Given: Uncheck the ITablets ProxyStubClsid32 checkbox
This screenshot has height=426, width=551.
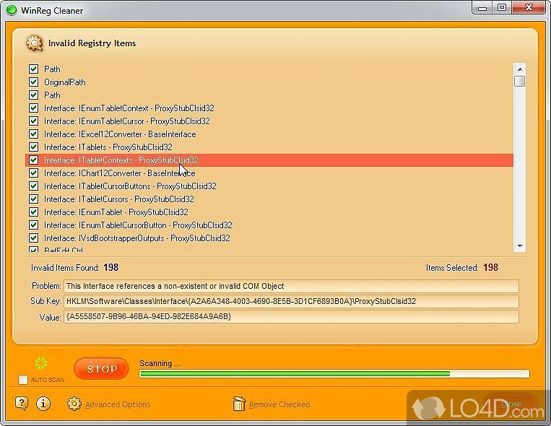Looking at the screenshot, I should point(34,147).
